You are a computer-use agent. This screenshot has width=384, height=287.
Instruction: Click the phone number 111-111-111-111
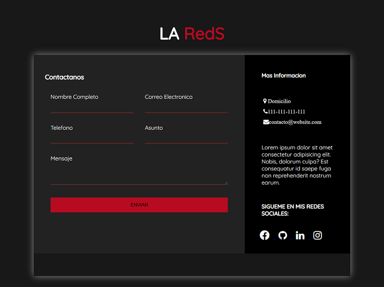[287, 111]
